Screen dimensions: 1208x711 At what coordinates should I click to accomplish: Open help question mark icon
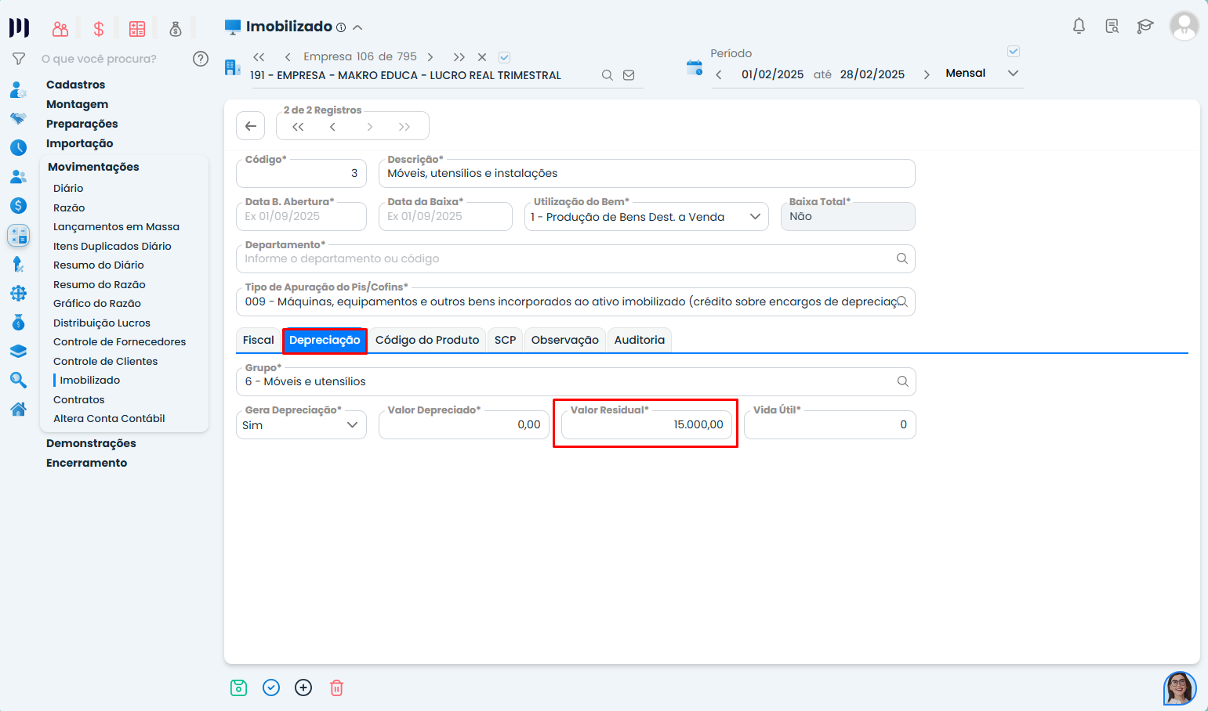[201, 59]
